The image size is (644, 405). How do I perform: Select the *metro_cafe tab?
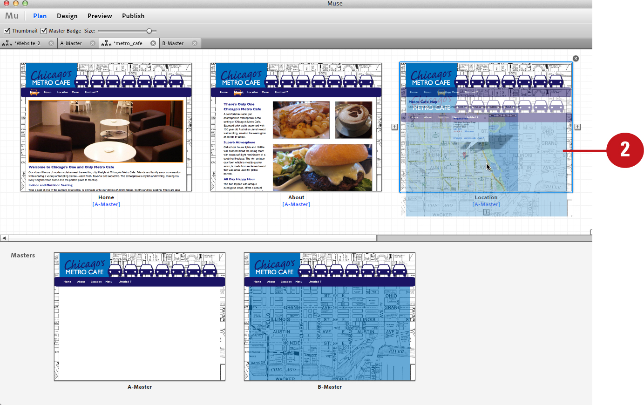(x=128, y=43)
